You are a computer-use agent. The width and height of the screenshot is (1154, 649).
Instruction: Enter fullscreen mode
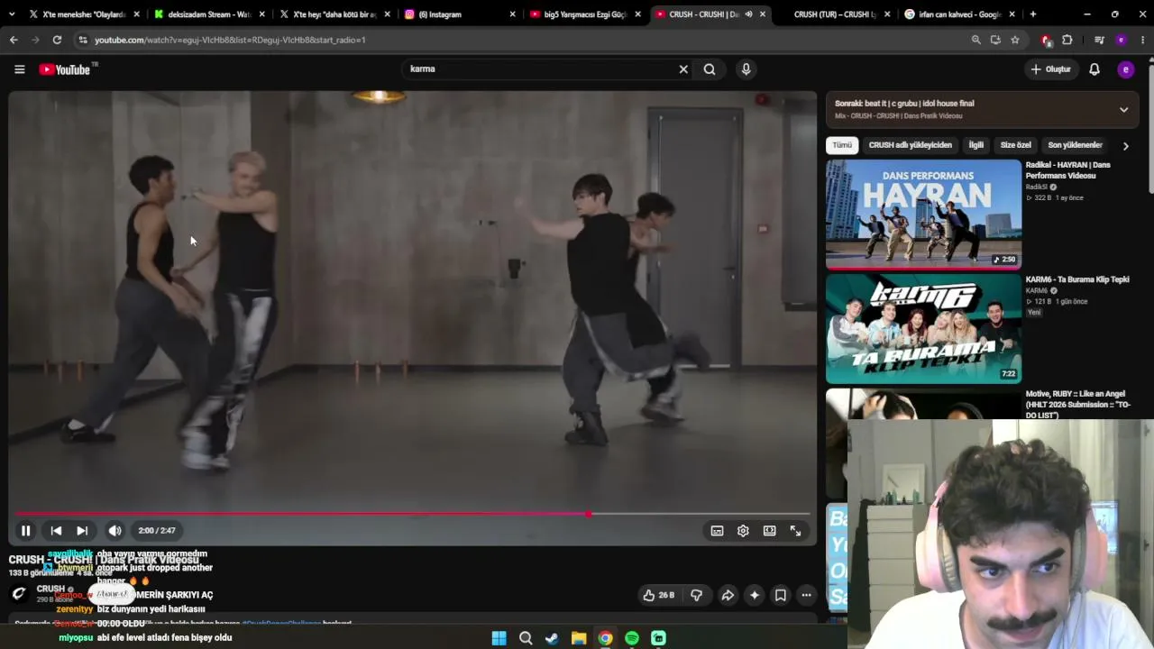pyautogui.click(x=795, y=531)
